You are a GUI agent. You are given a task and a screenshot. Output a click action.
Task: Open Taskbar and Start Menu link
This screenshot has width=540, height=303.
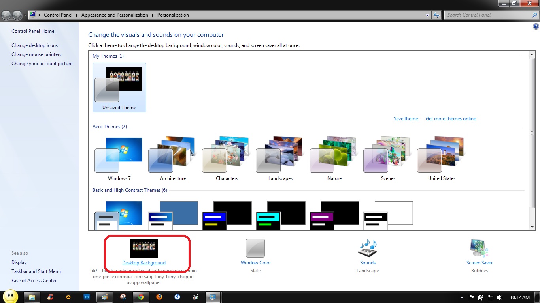point(36,271)
